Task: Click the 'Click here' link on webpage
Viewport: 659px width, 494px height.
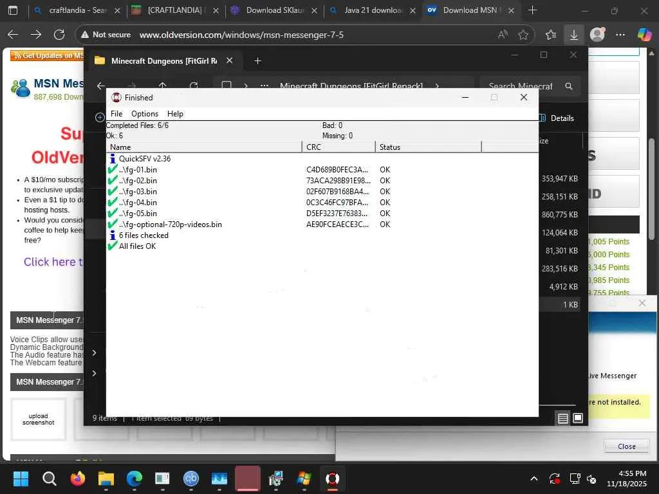Action: click(x=53, y=262)
